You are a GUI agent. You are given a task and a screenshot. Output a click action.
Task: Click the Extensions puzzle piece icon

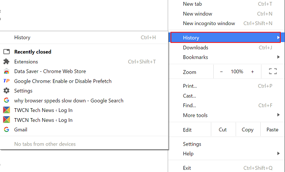point(6,61)
